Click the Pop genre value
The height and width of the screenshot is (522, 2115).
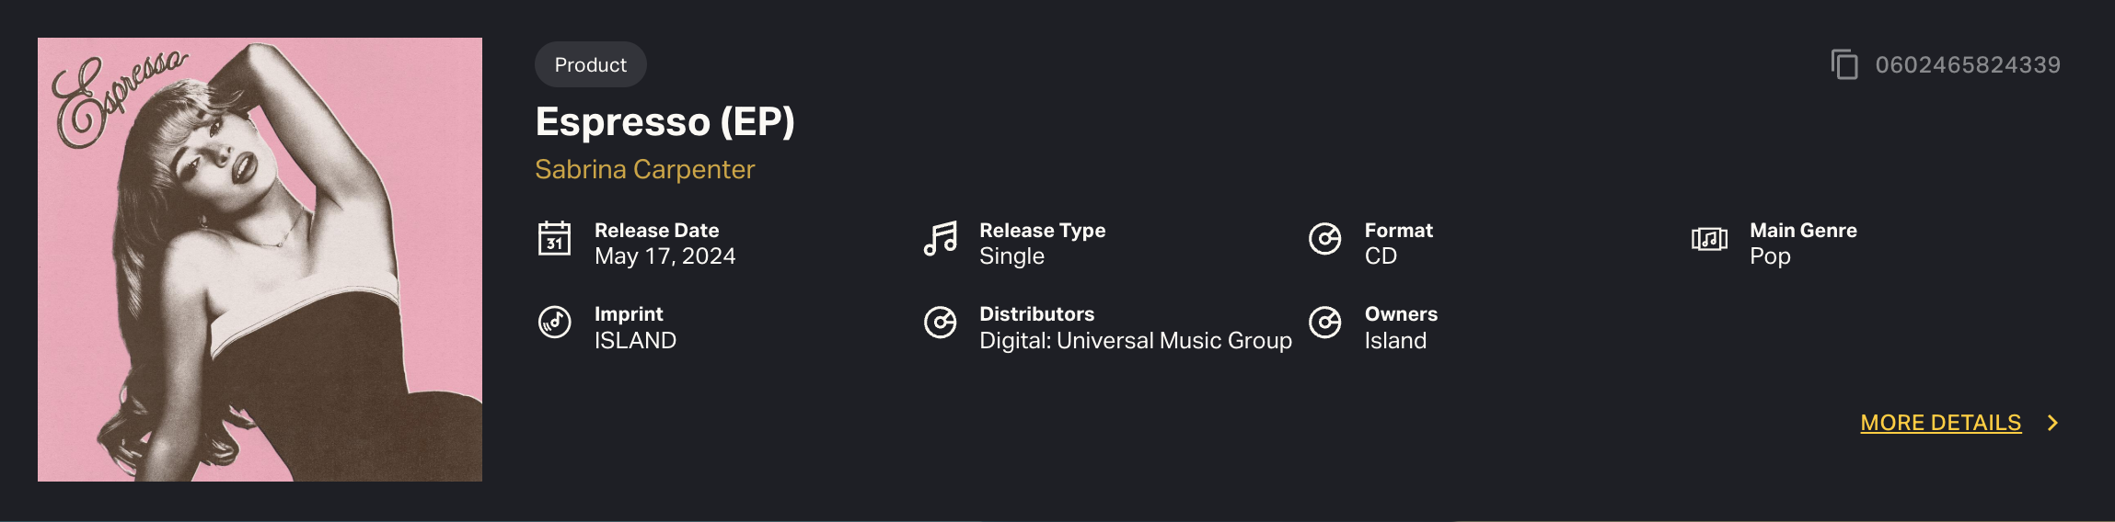point(1770,256)
